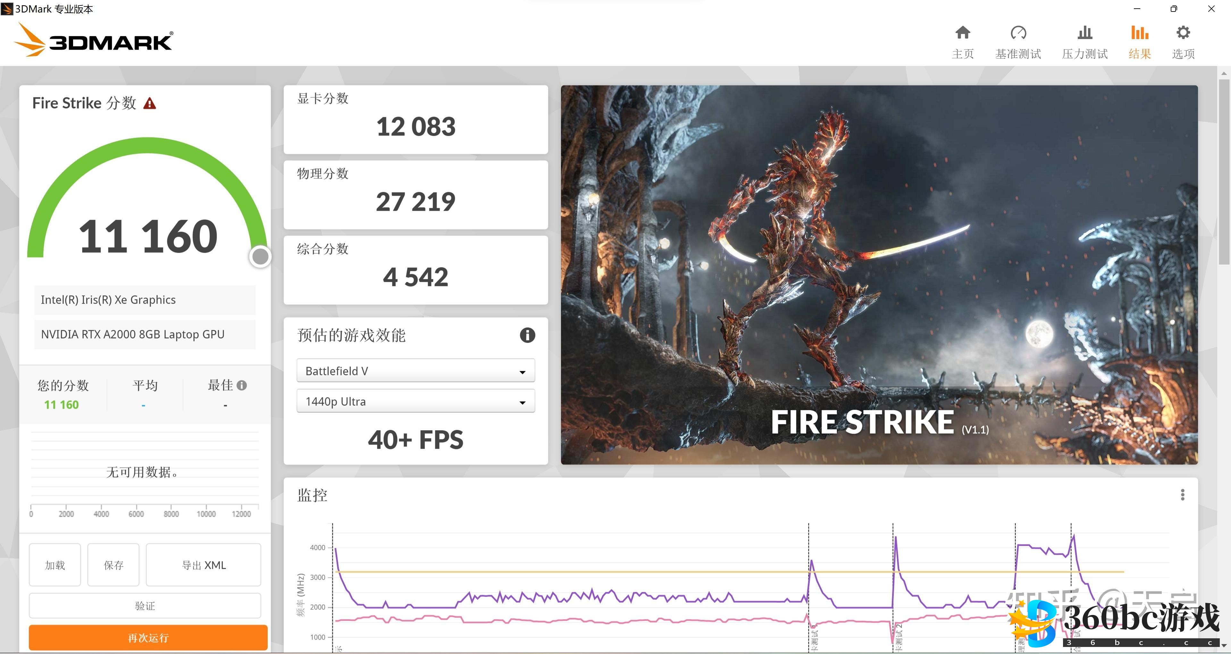The width and height of the screenshot is (1231, 654).
Task: Click the Home (主页) house icon
Action: (x=962, y=33)
